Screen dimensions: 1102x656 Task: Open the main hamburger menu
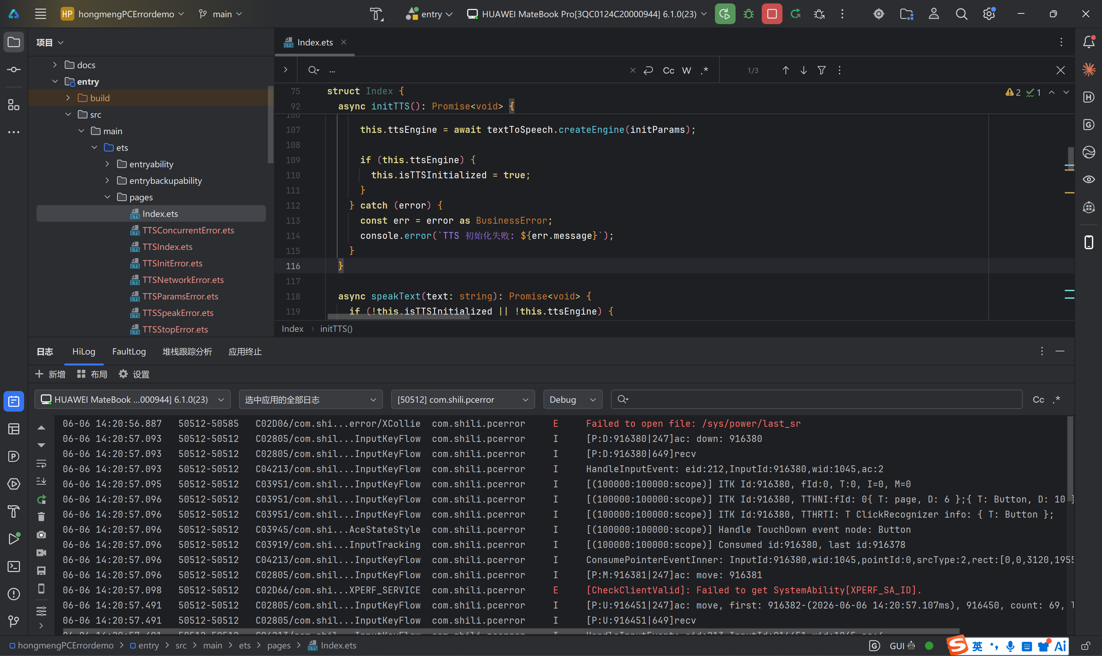click(41, 14)
